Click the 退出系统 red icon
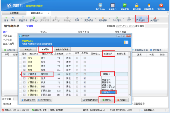 point(161,6)
